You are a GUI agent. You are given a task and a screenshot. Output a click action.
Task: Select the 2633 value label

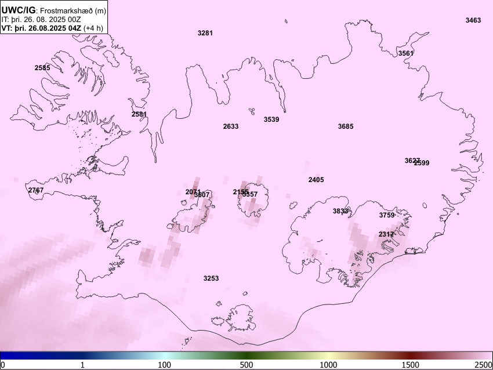pyautogui.click(x=231, y=126)
